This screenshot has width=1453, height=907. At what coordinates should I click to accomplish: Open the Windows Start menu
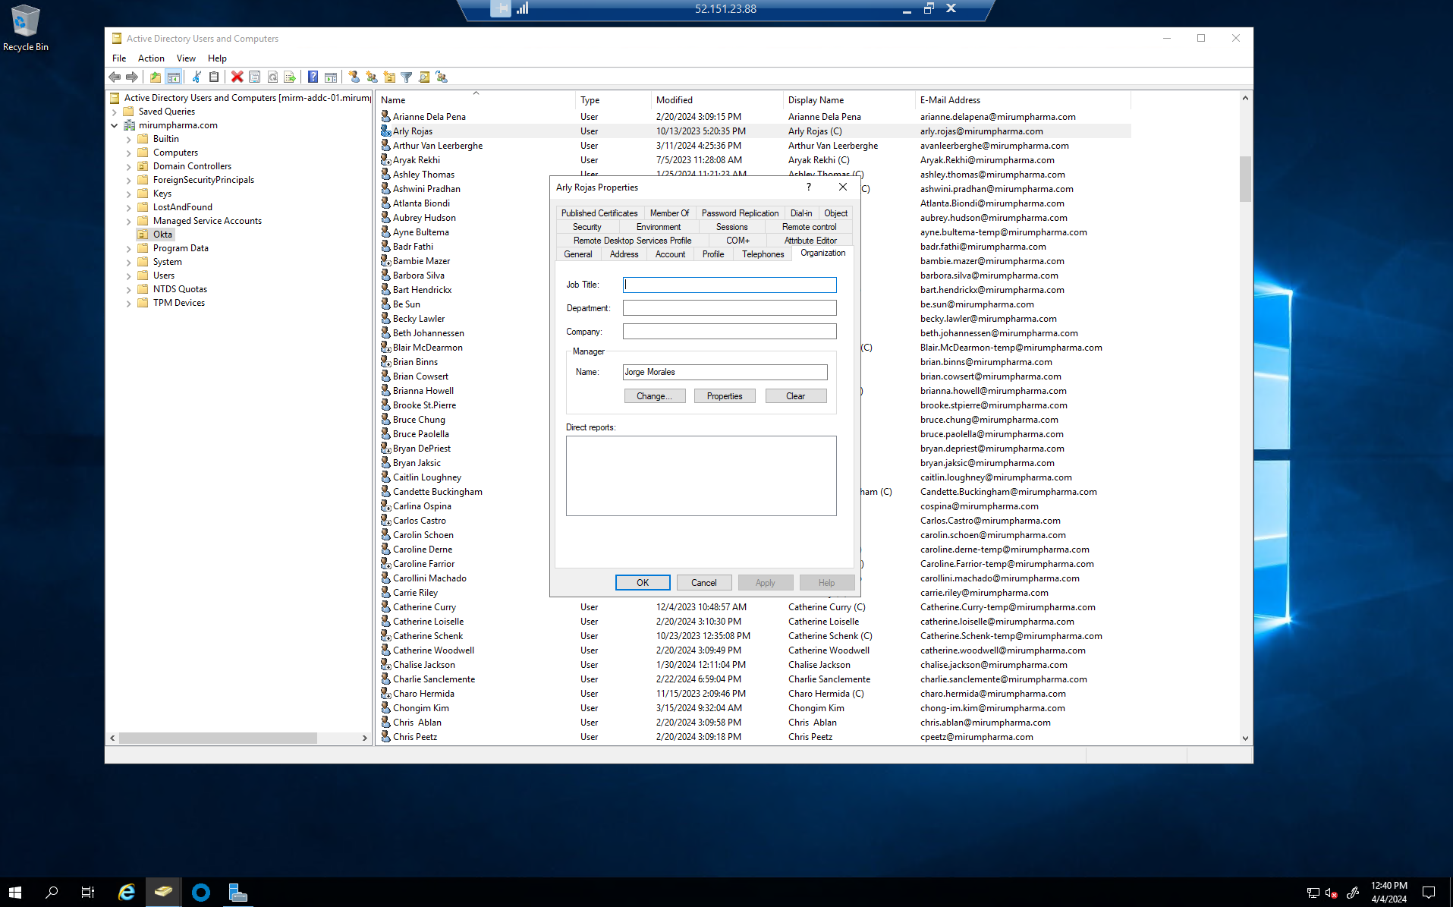pyautogui.click(x=15, y=893)
